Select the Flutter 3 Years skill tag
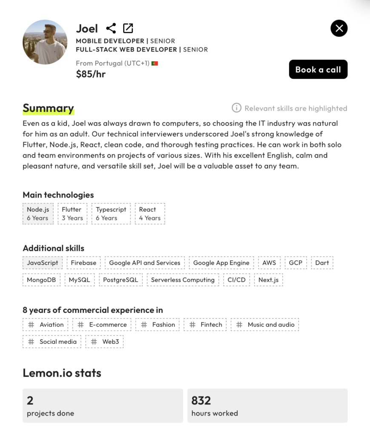The width and height of the screenshot is (370, 436). [x=72, y=214]
